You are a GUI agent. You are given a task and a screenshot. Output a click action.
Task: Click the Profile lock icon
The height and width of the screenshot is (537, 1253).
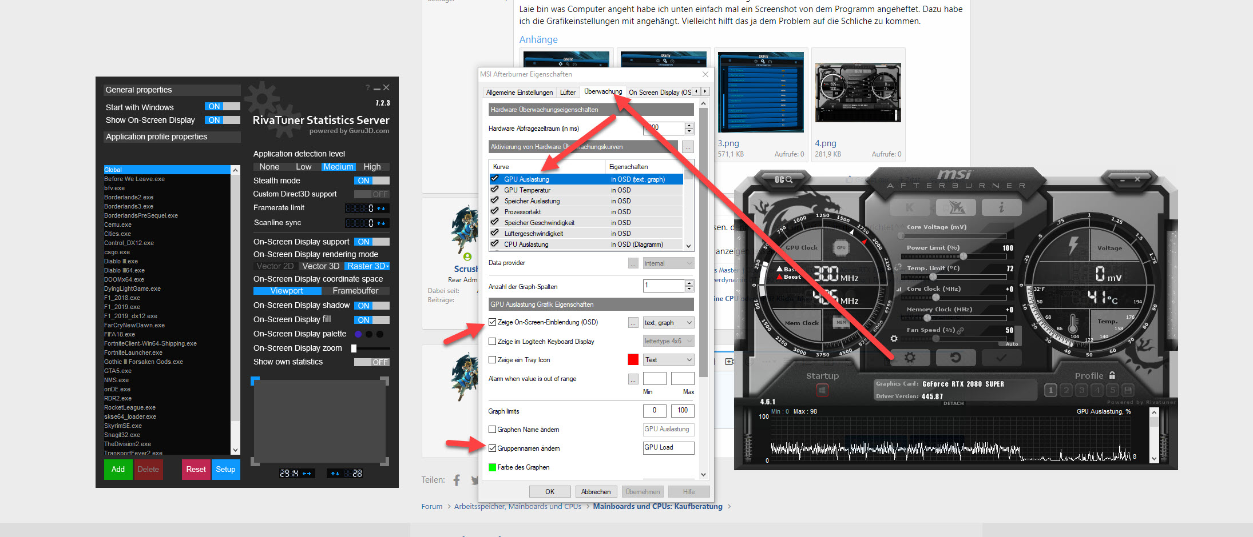tap(1112, 375)
